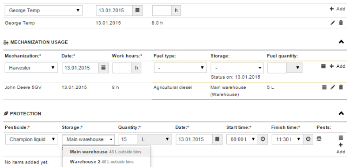Edit the John Deere 5GV row
The width and height of the screenshot is (353, 167).
(x=333, y=87)
